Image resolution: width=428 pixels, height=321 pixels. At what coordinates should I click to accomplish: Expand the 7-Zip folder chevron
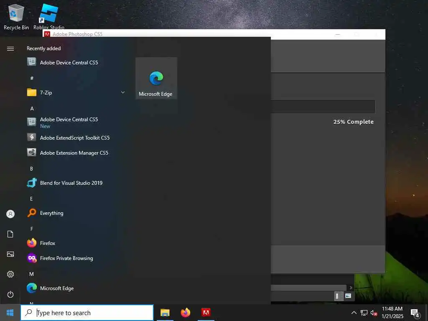coord(123,92)
